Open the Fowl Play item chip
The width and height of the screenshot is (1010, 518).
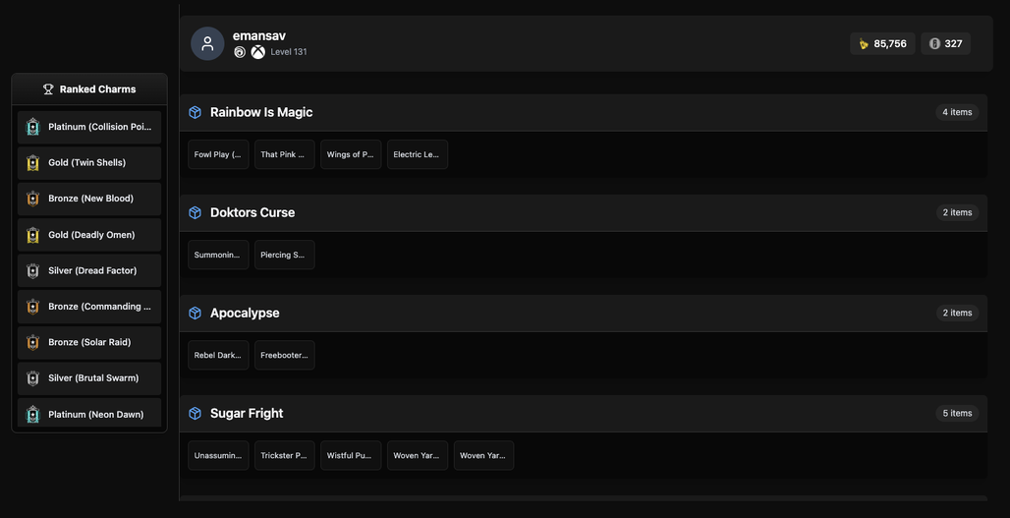click(218, 154)
